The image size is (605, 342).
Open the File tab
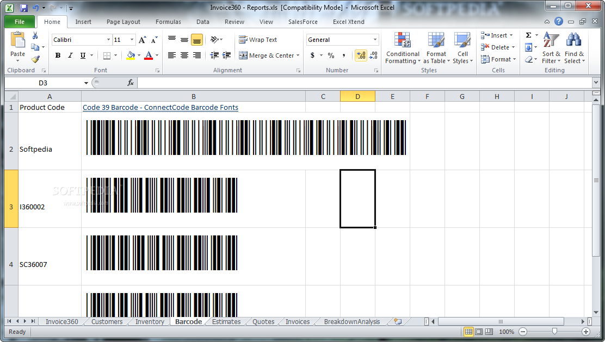click(20, 22)
